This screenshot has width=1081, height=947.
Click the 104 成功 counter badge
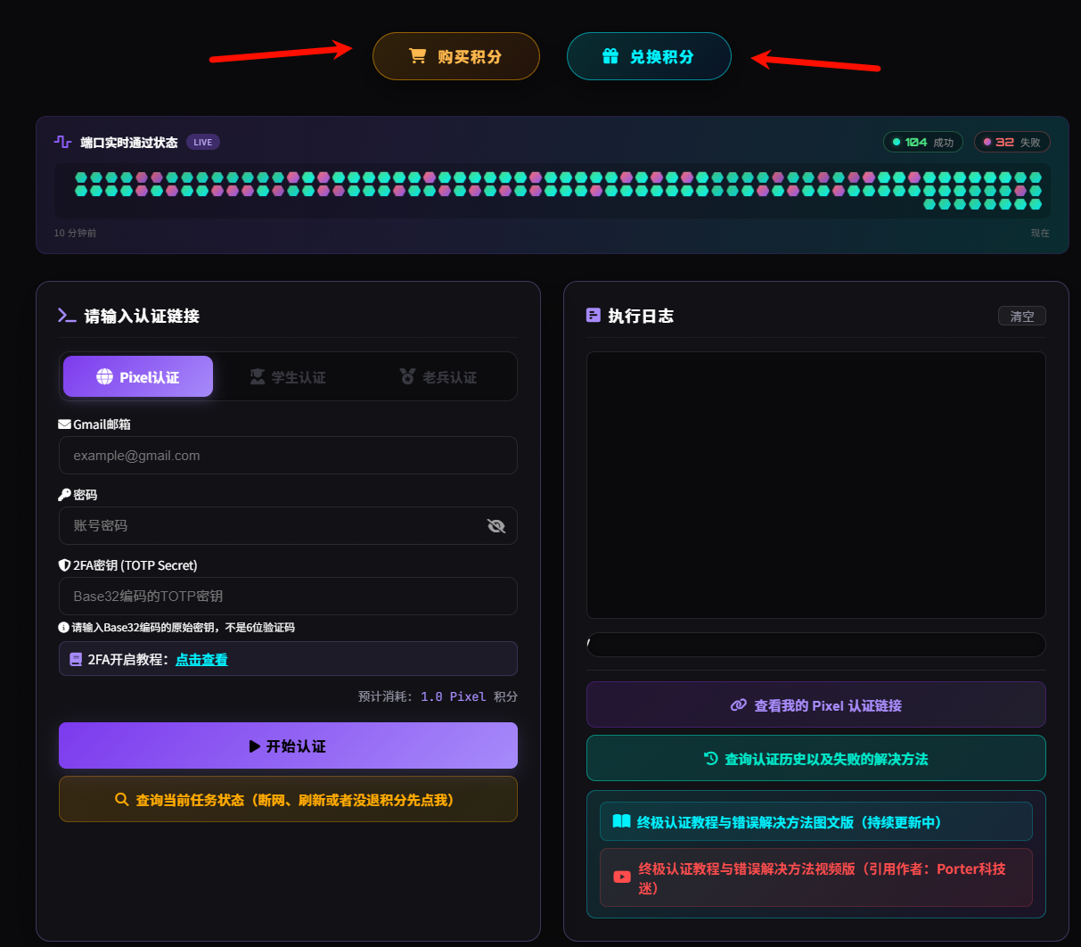pyautogui.click(x=923, y=142)
